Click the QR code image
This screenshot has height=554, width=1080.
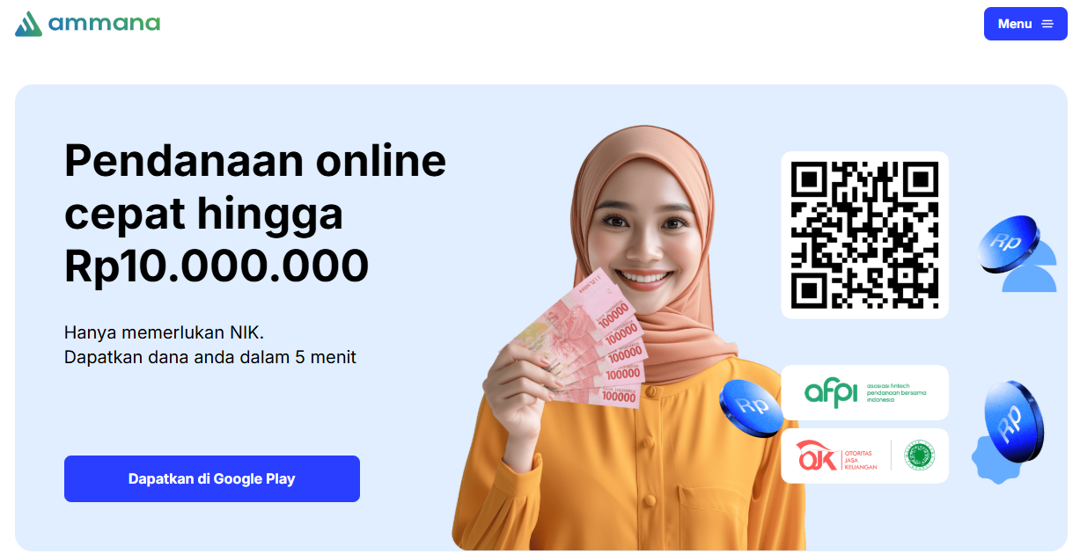point(864,235)
